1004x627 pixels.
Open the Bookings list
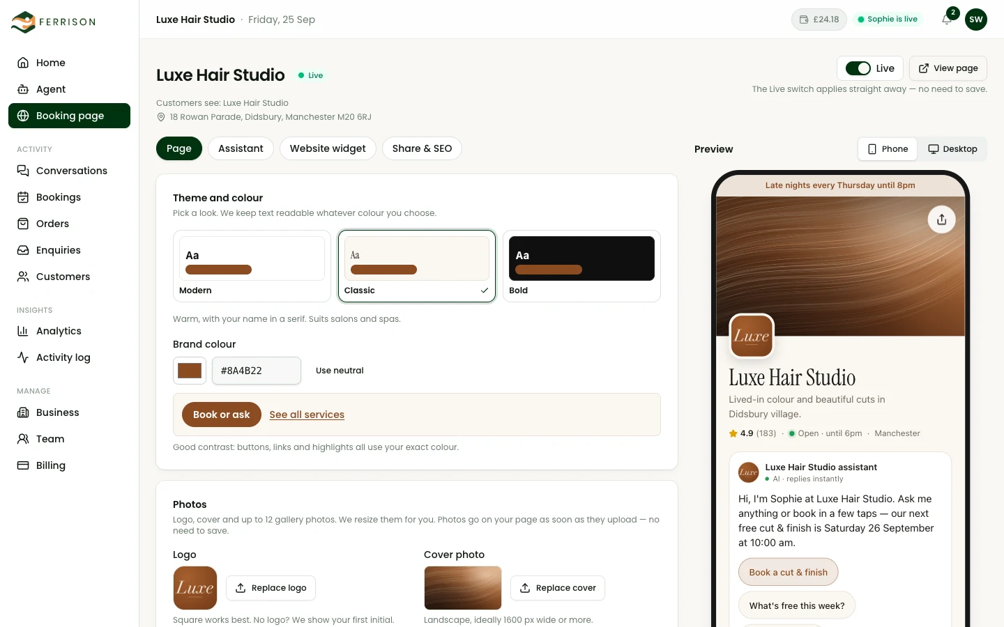pos(70,197)
